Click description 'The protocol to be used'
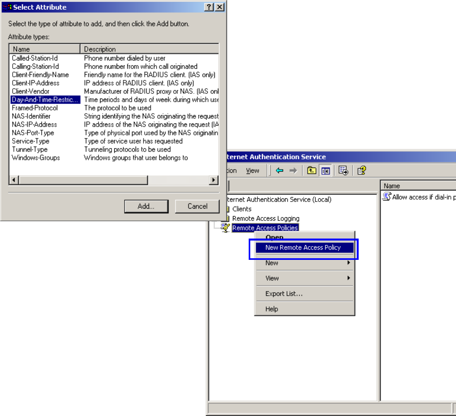 (x=117, y=108)
